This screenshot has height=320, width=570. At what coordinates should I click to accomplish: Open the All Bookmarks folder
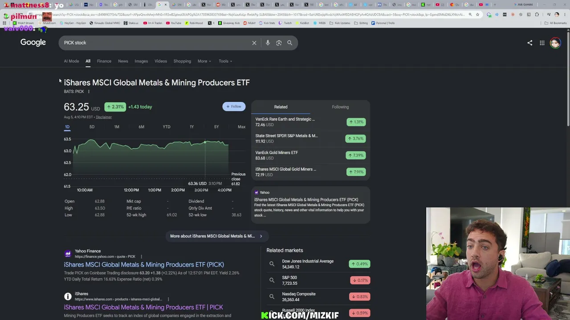556,23
